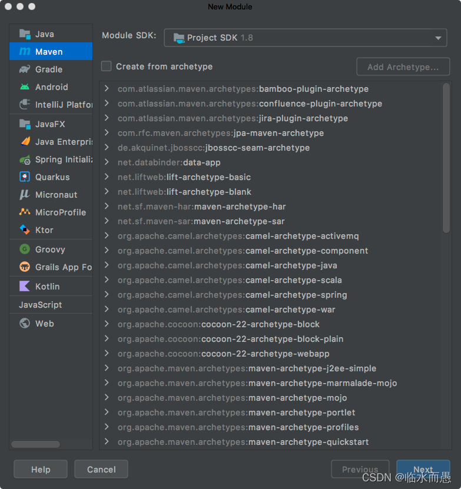Click the Kotlin K icon

tap(25, 286)
